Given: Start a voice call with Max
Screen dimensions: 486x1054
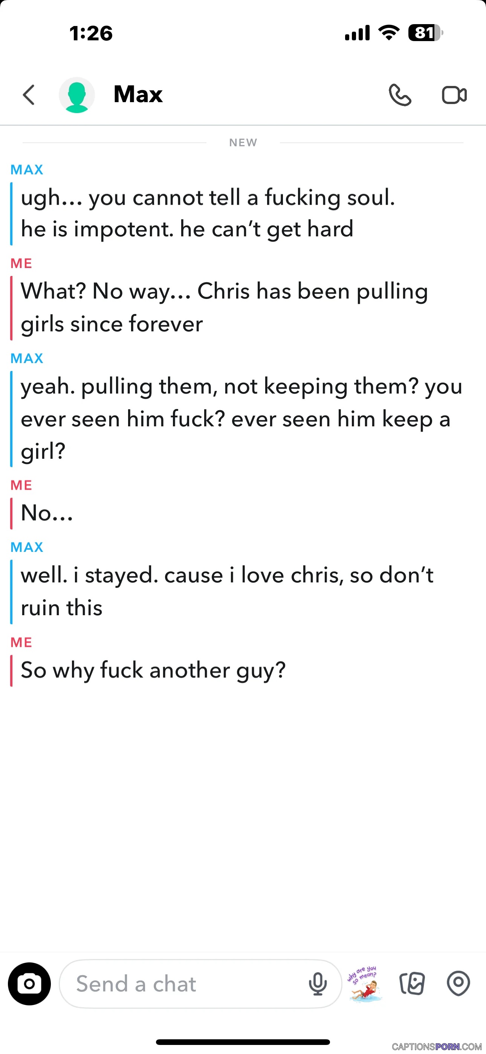Looking at the screenshot, I should click(x=400, y=95).
